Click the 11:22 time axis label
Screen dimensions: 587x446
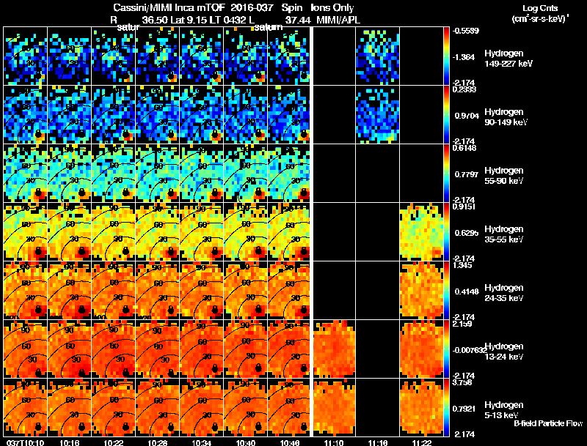tap(421, 442)
